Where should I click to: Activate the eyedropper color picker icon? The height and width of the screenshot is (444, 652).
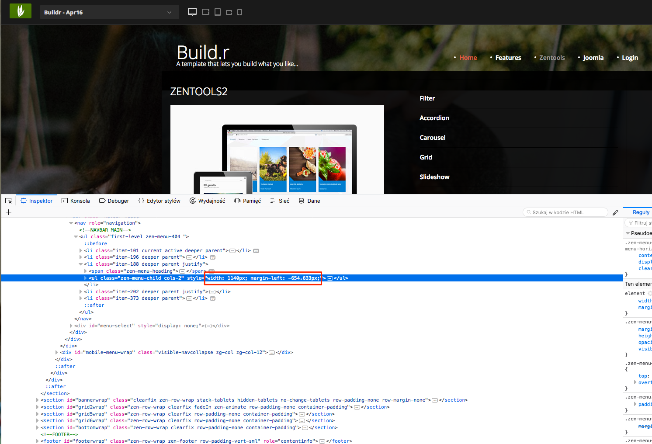(615, 212)
